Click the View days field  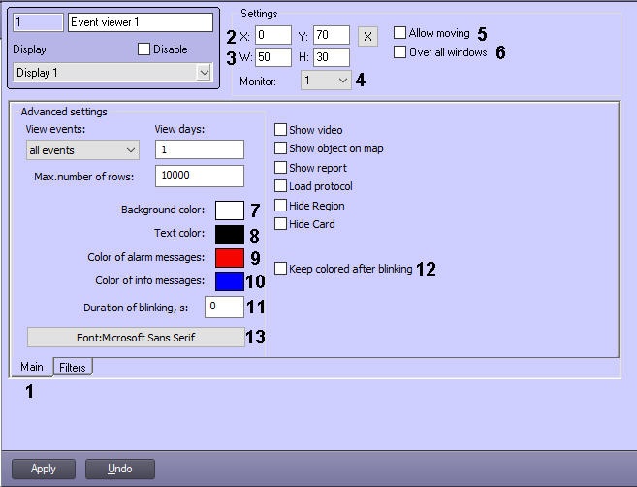point(200,149)
